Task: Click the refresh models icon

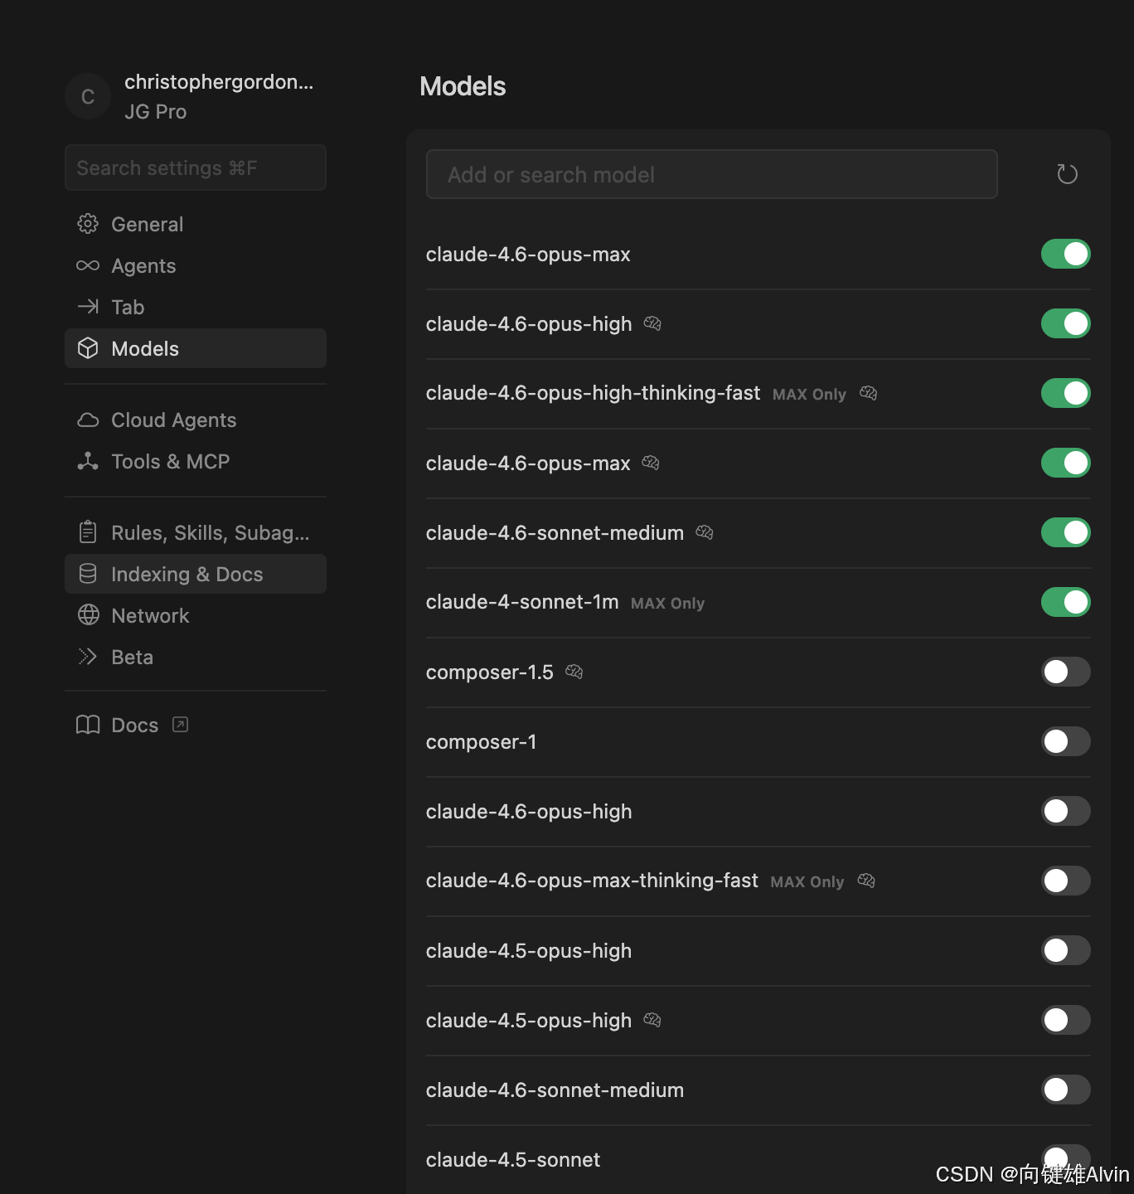Action: 1067,174
